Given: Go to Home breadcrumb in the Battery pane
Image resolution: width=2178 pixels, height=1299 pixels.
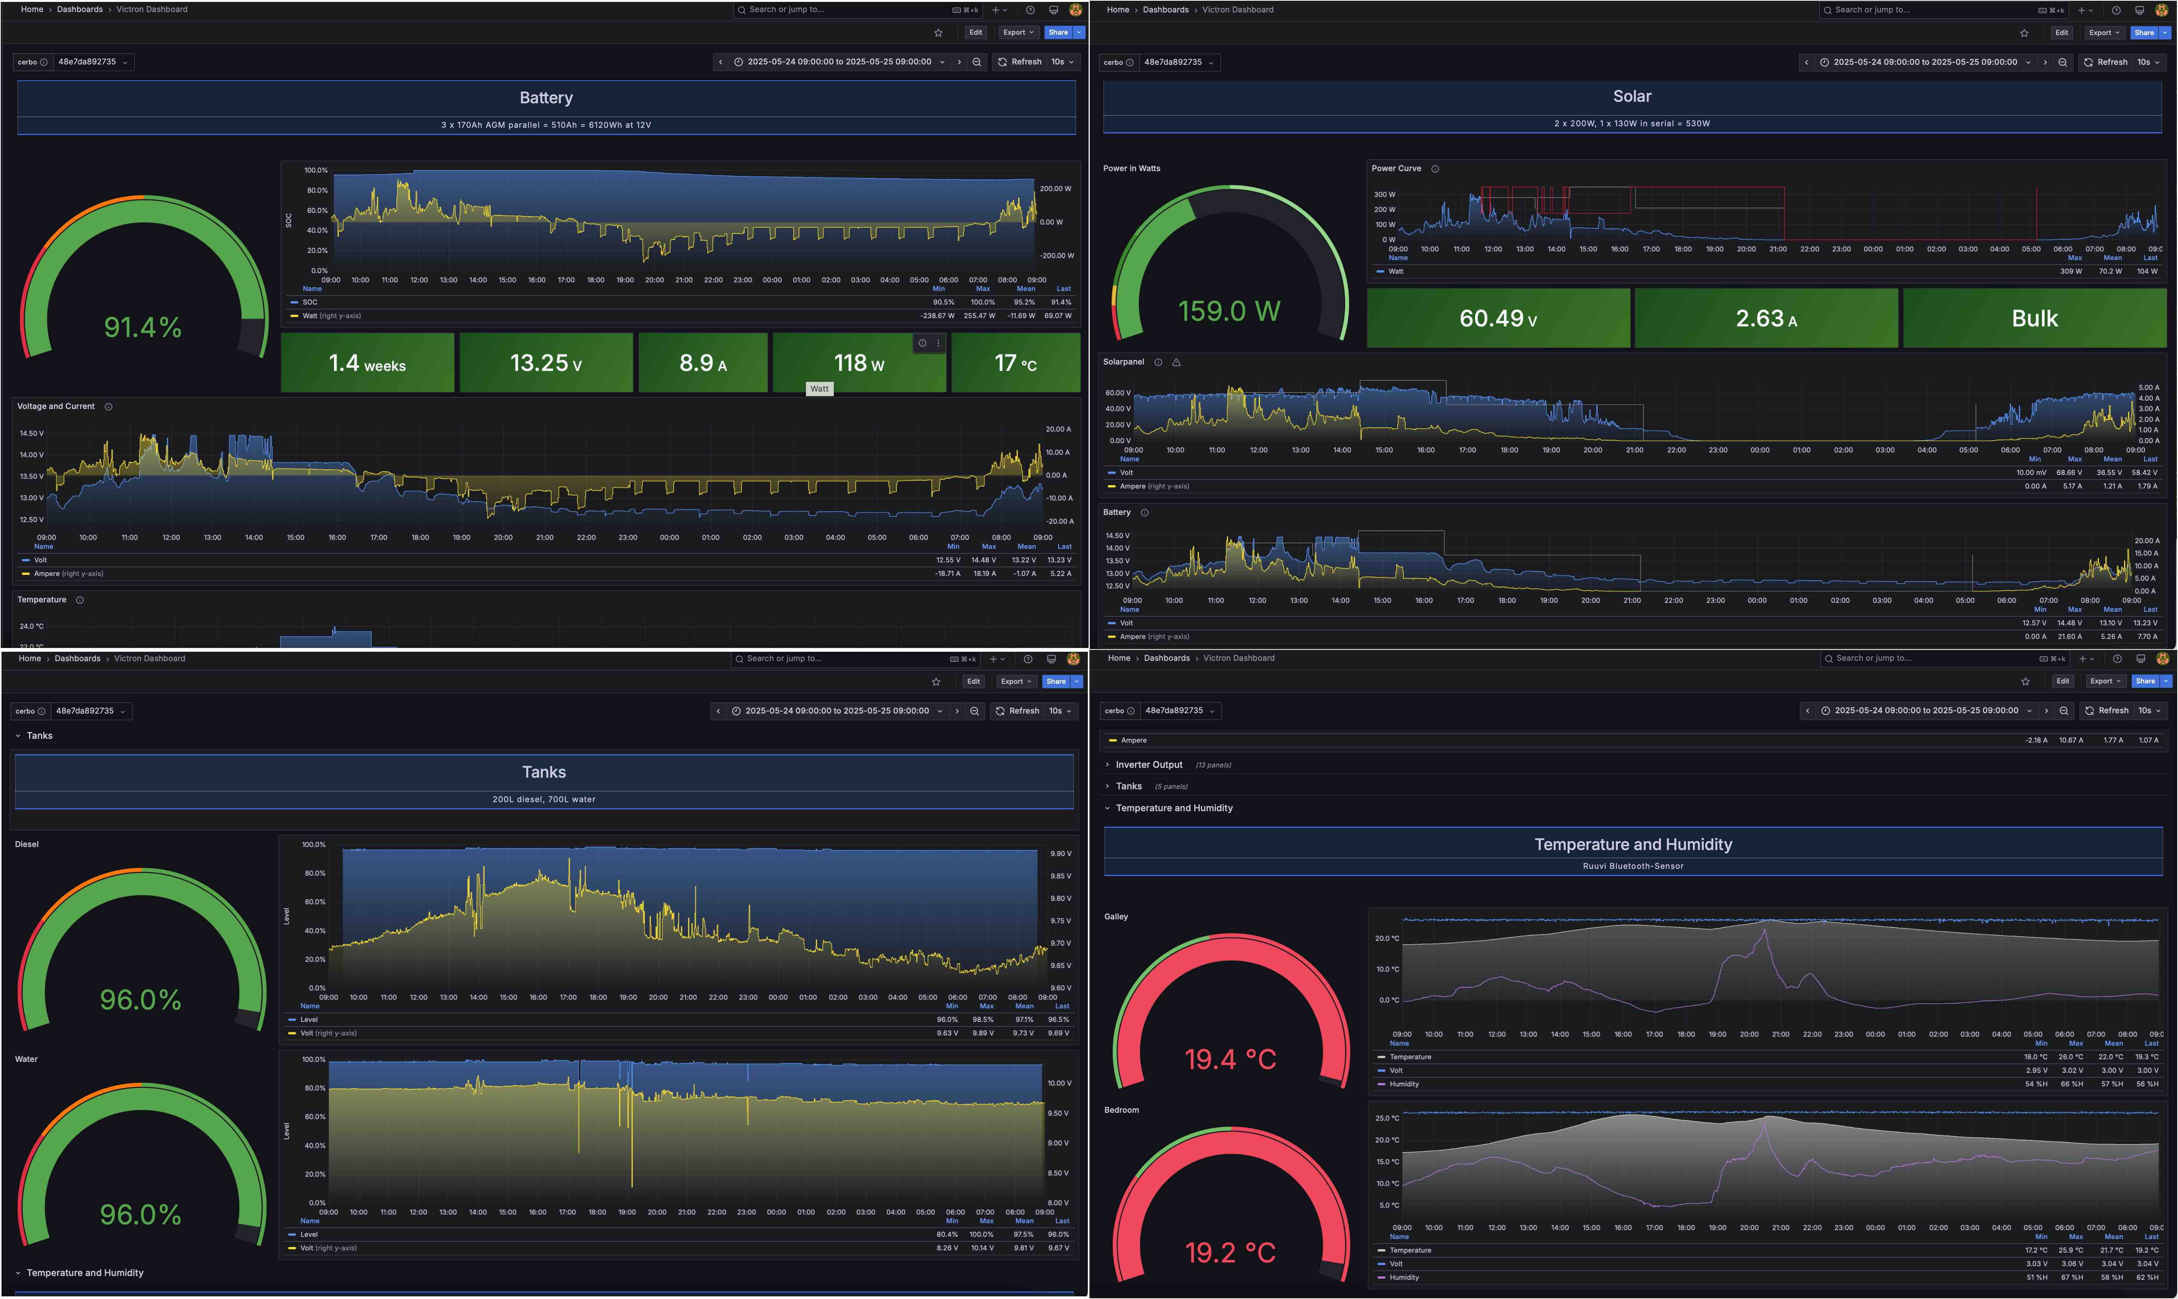Looking at the screenshot, I should [32, 10].
